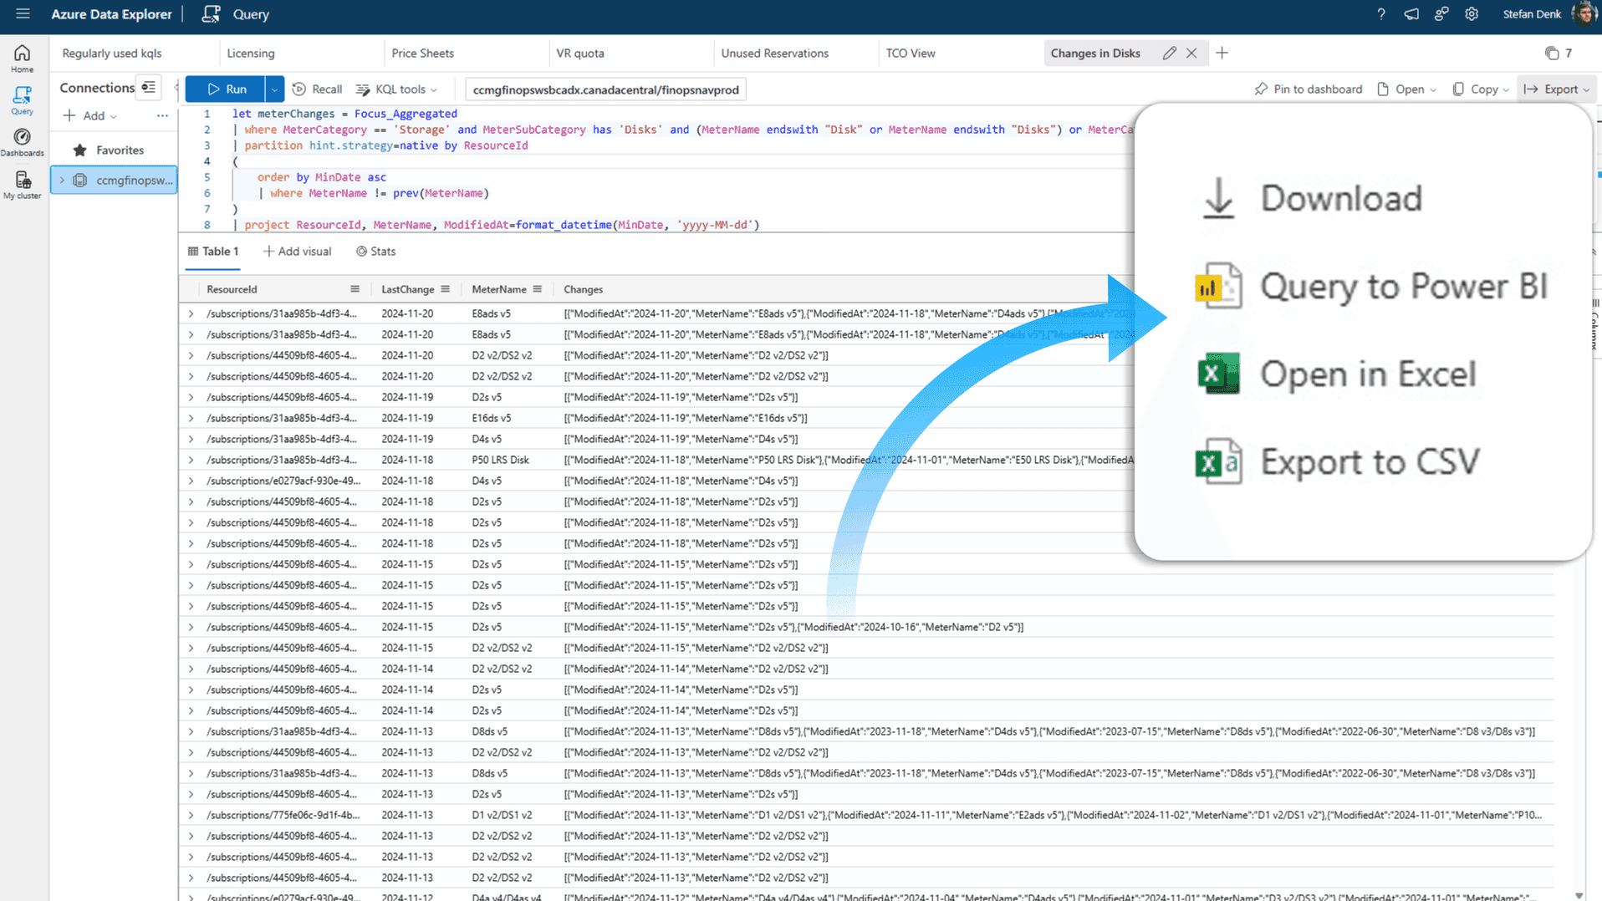Expand the first result row chevron
Image resolution: width=1602 pixels, height=901 pixels.
(x=191, y=313)
